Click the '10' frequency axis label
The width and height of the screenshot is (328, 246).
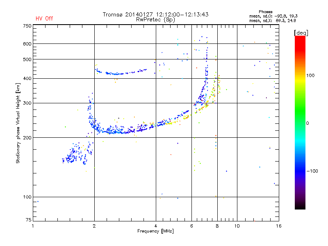[x=237, y=226]
